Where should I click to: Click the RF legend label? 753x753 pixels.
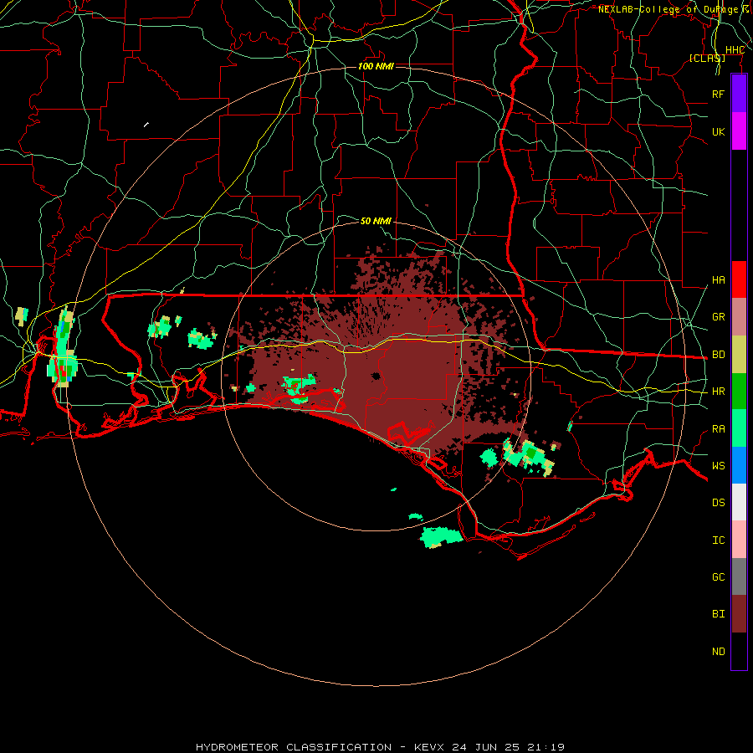click(x=718, y=94)
